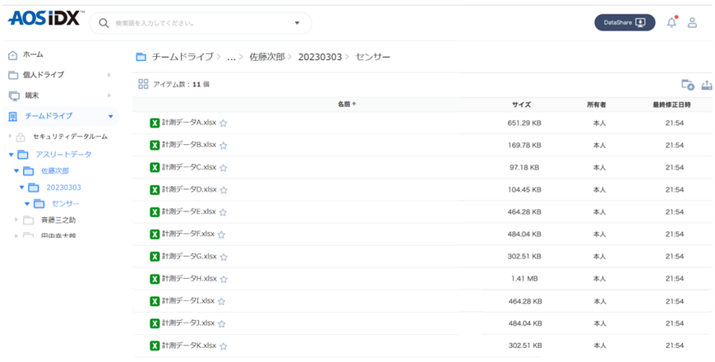Open file 計測データJ.xlsx by name
The height and width of the screenshot is (362, 715).
click(x=188, y=323)
